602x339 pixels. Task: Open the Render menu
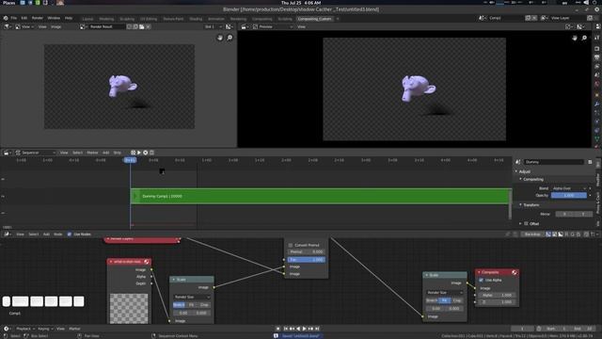tap(38, 18)
